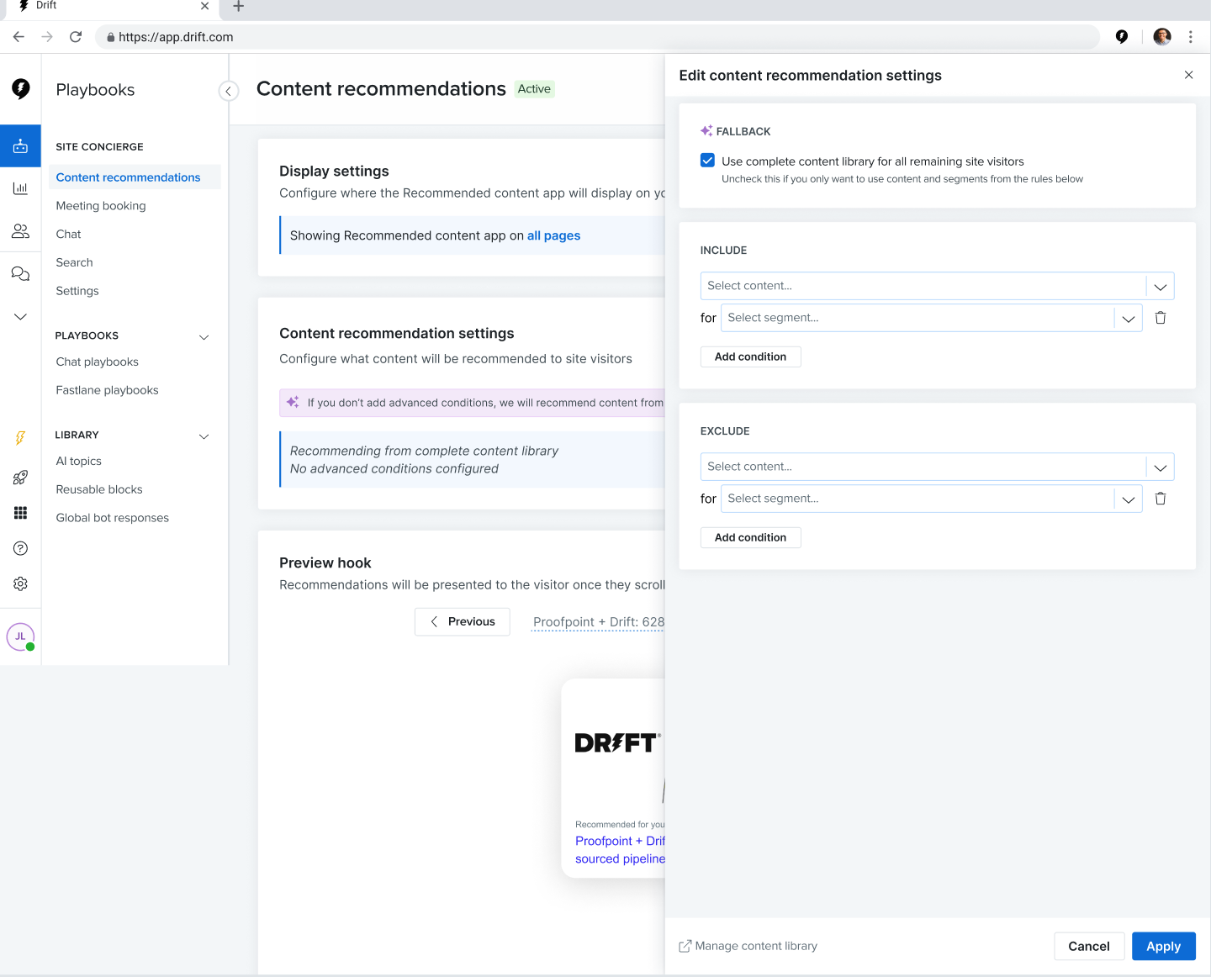
Task: Collapse the PLAYBOOKS section chevron
Action: coord(204,337)
